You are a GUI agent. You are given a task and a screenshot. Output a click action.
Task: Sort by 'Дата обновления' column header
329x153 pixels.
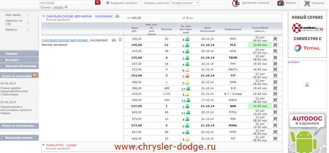click(x=207, y=29)
